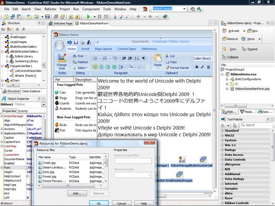Click the Tool Palette Search box
275x206 pixels.
pyautogui.click(x=257, y=125)
